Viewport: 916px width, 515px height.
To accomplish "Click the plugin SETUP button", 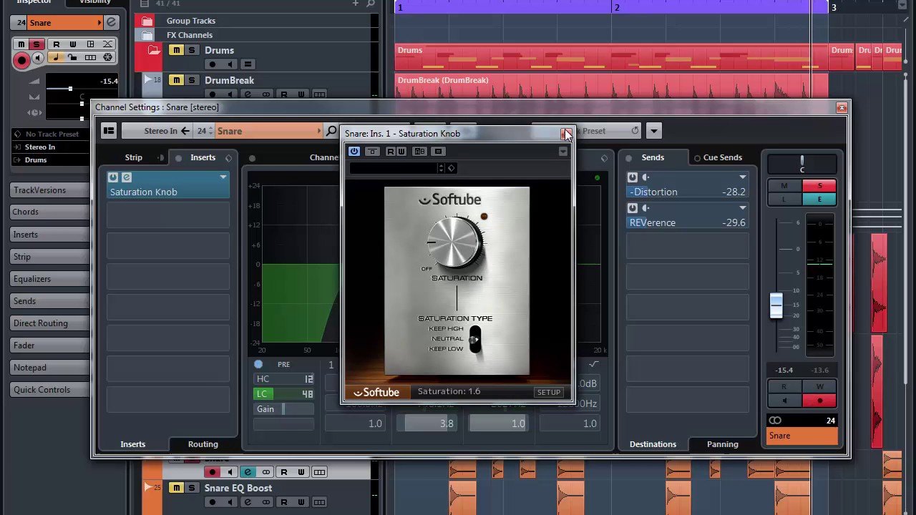I will (549, 392).
